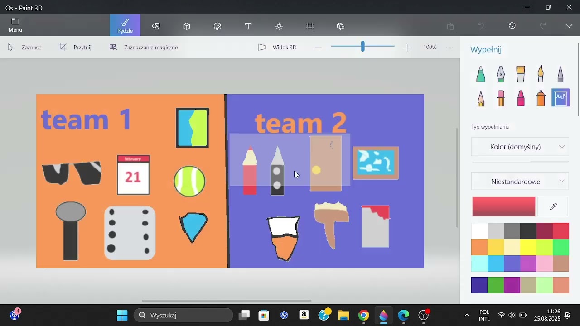Open Google Chrome from taskbar
Screen dimensions: 580x326
click(364, 315)
